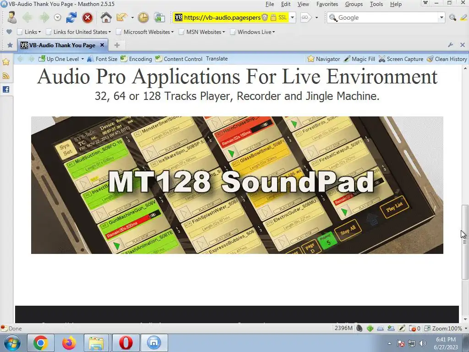Click Clean History
469x352 pixels.
pos(447,59)
